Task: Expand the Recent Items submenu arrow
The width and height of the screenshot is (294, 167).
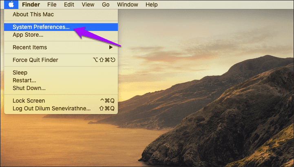Action: pos(111,47)
